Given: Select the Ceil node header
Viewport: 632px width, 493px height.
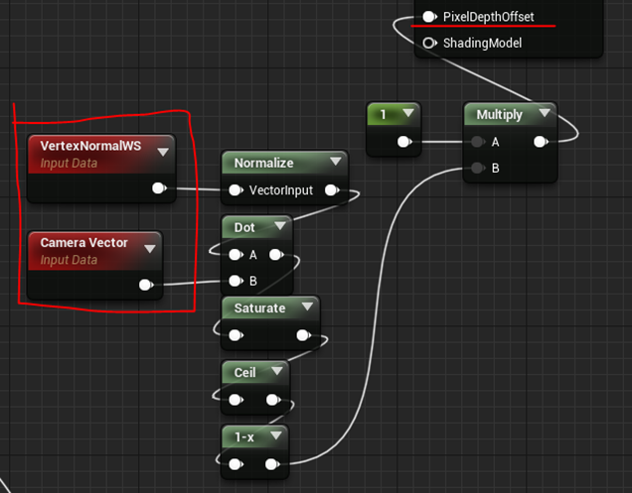Looking at the screenshot, I should (x=255, y=373).
